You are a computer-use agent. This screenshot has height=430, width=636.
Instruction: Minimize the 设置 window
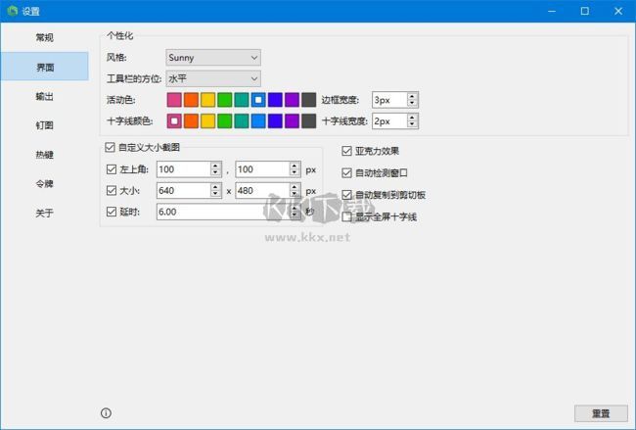(552, 11)
